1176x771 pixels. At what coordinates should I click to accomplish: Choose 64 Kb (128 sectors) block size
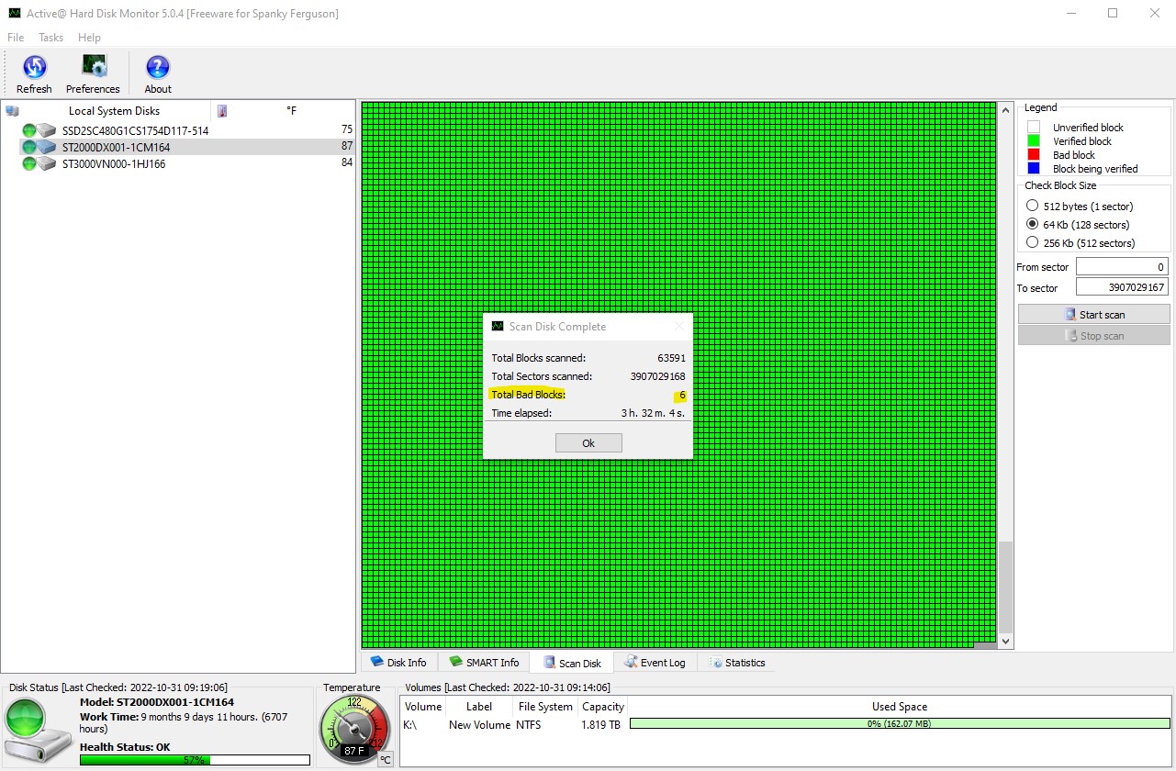(1033, 225)
